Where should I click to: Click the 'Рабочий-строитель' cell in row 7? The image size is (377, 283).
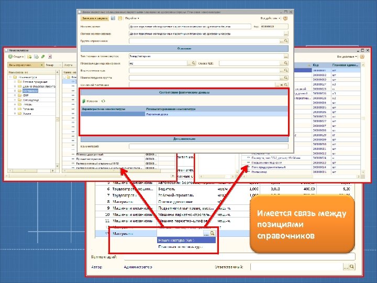[186, 195]
